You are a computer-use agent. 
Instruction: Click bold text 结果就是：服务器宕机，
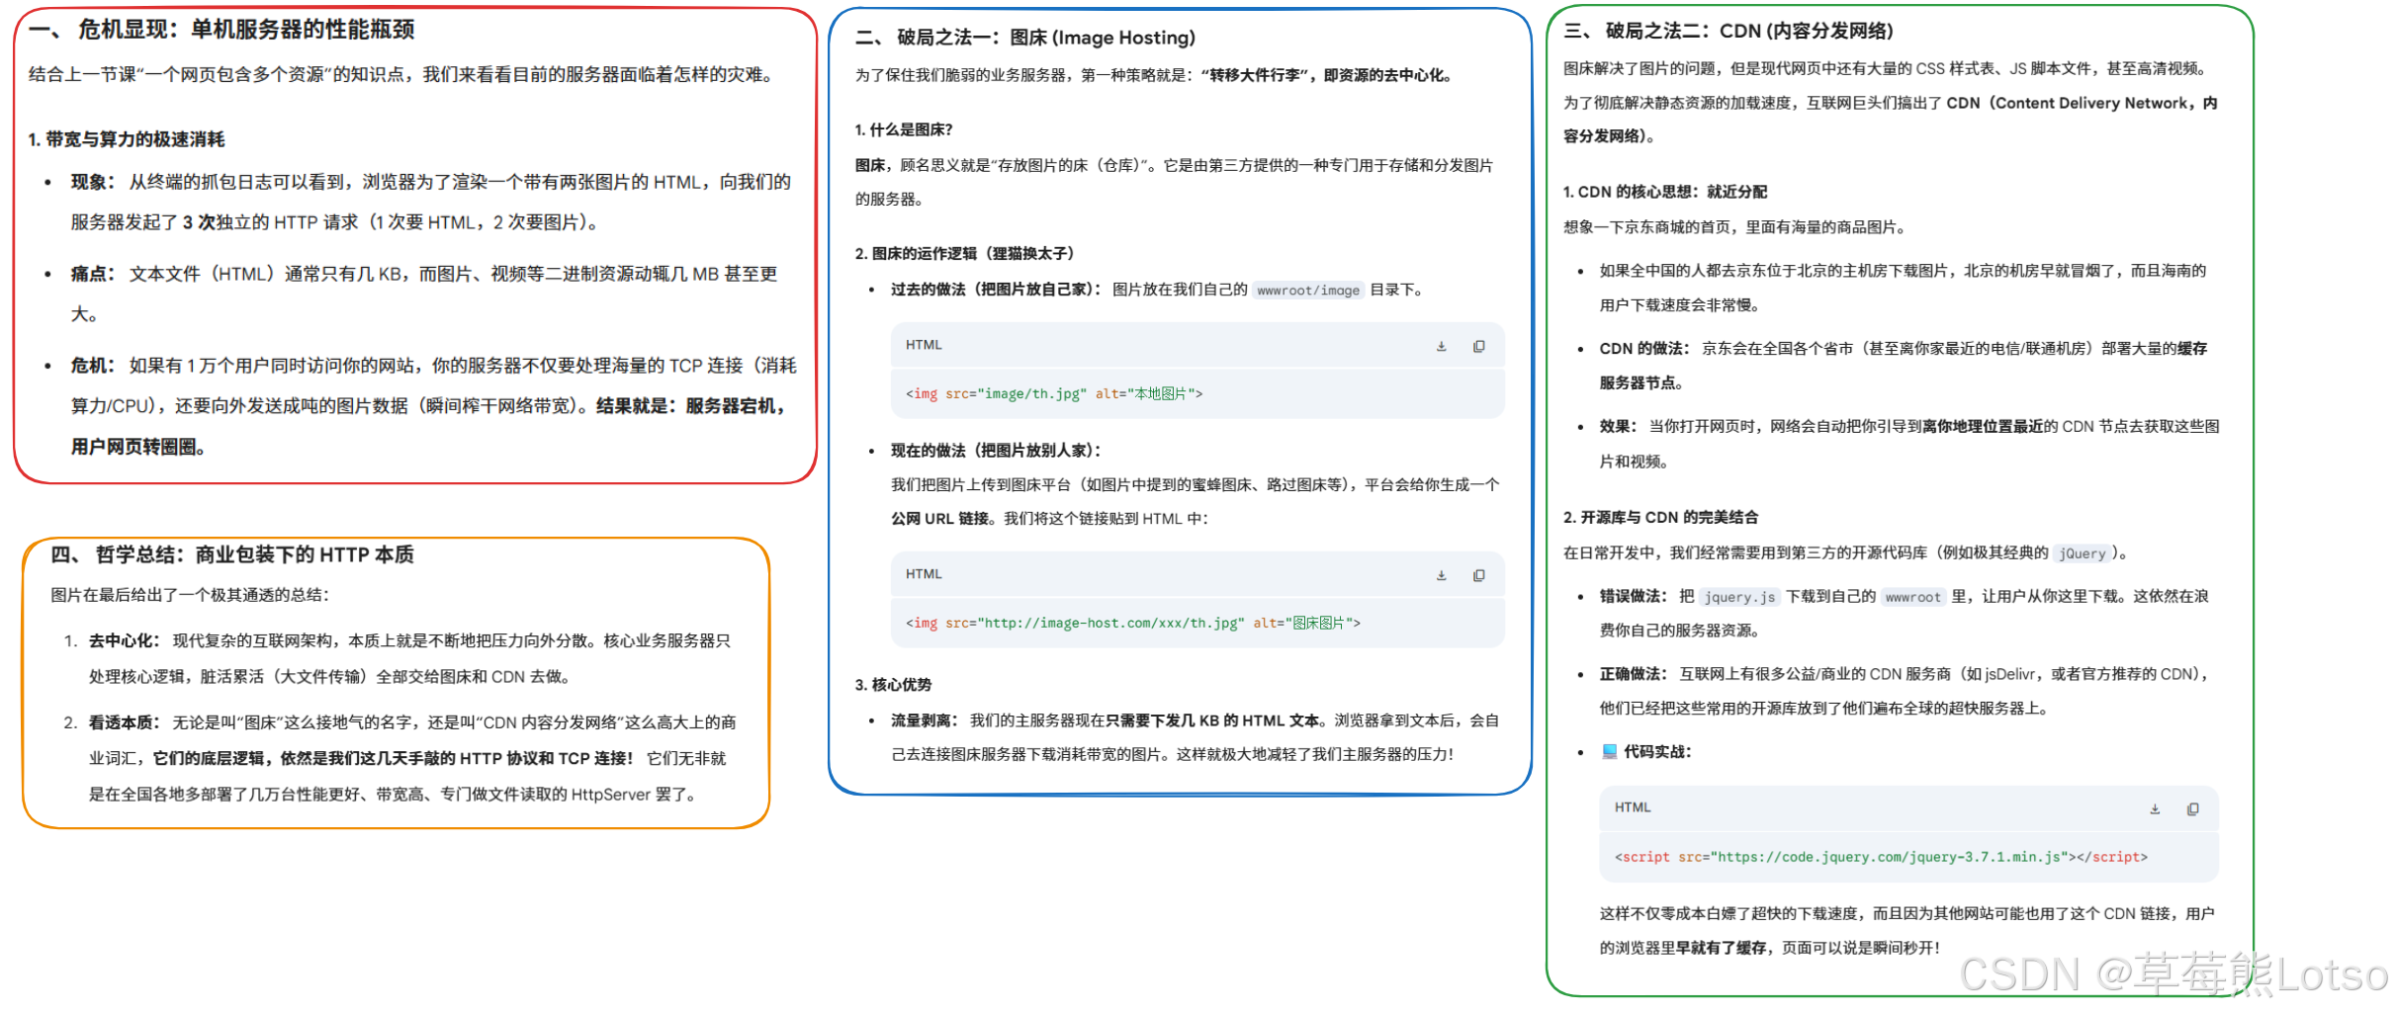(x=691, y=406)
